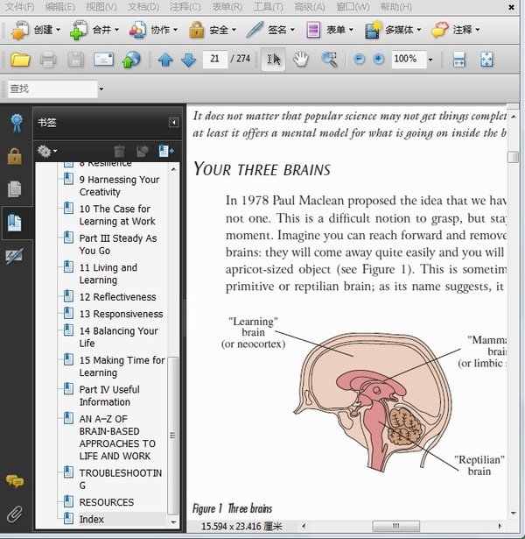
Task: Click the zoom out minus button
Action: tap(359, 59)
